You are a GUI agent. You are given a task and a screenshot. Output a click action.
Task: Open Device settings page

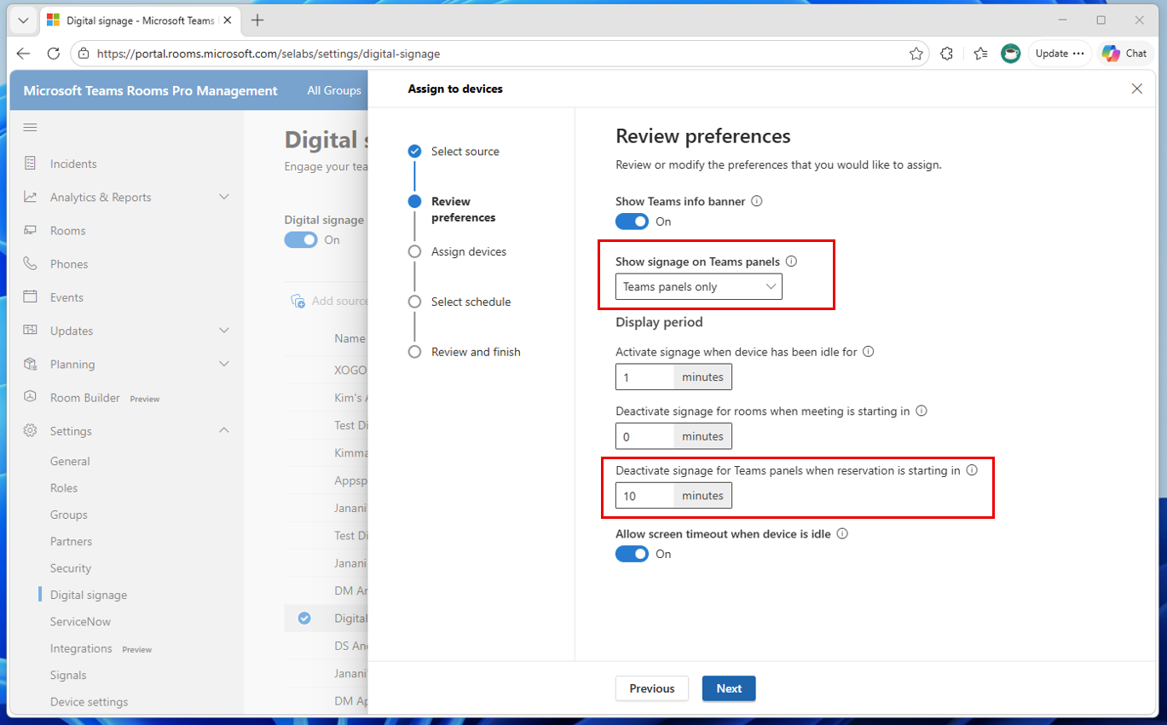[x=89, y=702]
